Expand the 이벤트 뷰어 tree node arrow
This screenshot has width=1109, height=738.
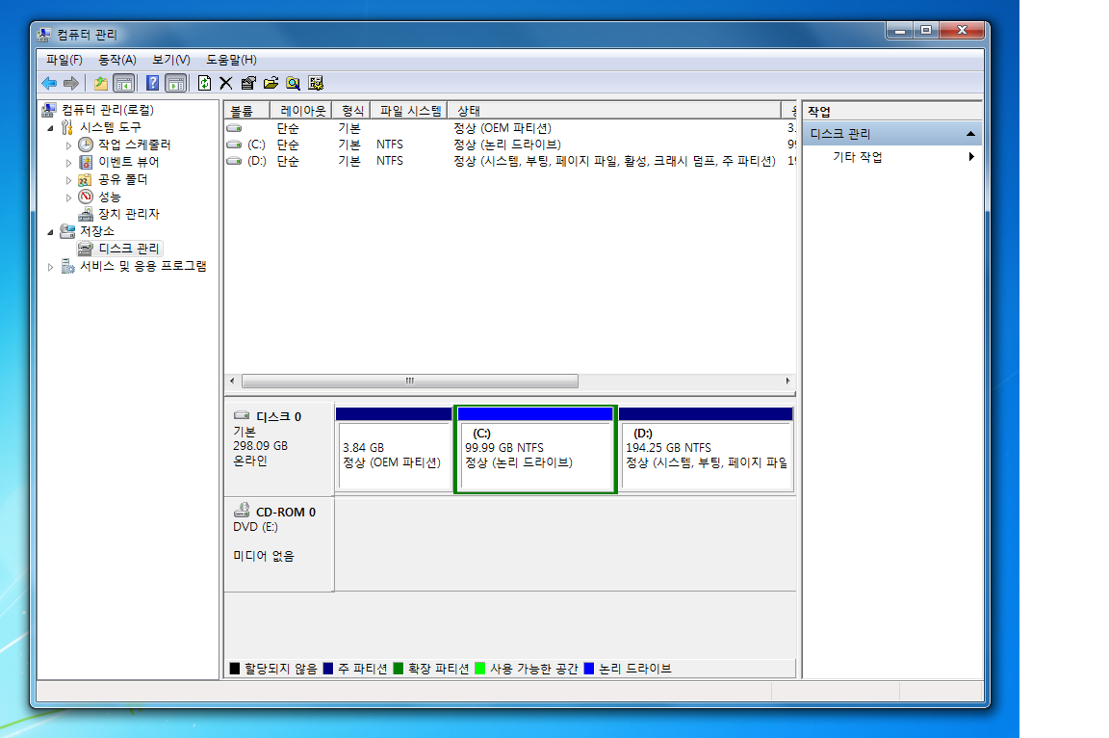[x=68, y=163]
